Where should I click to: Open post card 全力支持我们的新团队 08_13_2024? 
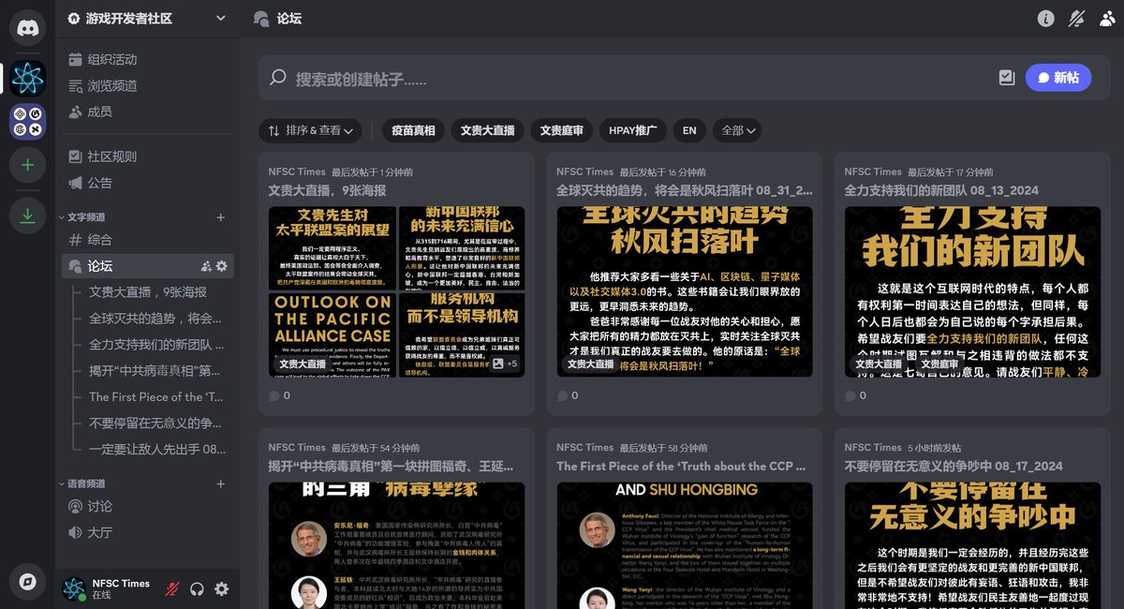[972, 284]
